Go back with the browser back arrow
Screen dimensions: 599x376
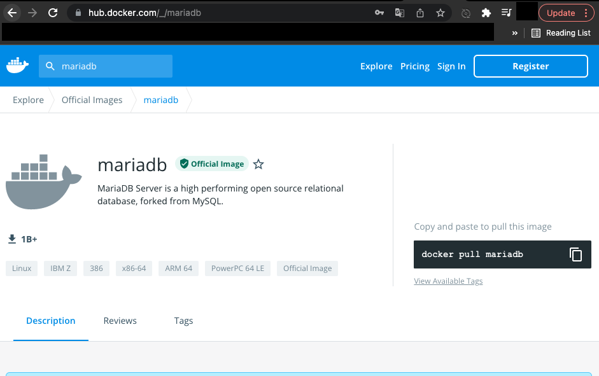click(12, 13)
